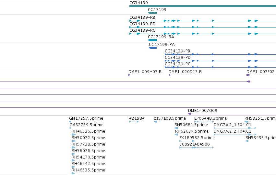Viewport: 276px width, 175px height.
Task: Select the 421984 feature glyph
Action: pos(134,122)
